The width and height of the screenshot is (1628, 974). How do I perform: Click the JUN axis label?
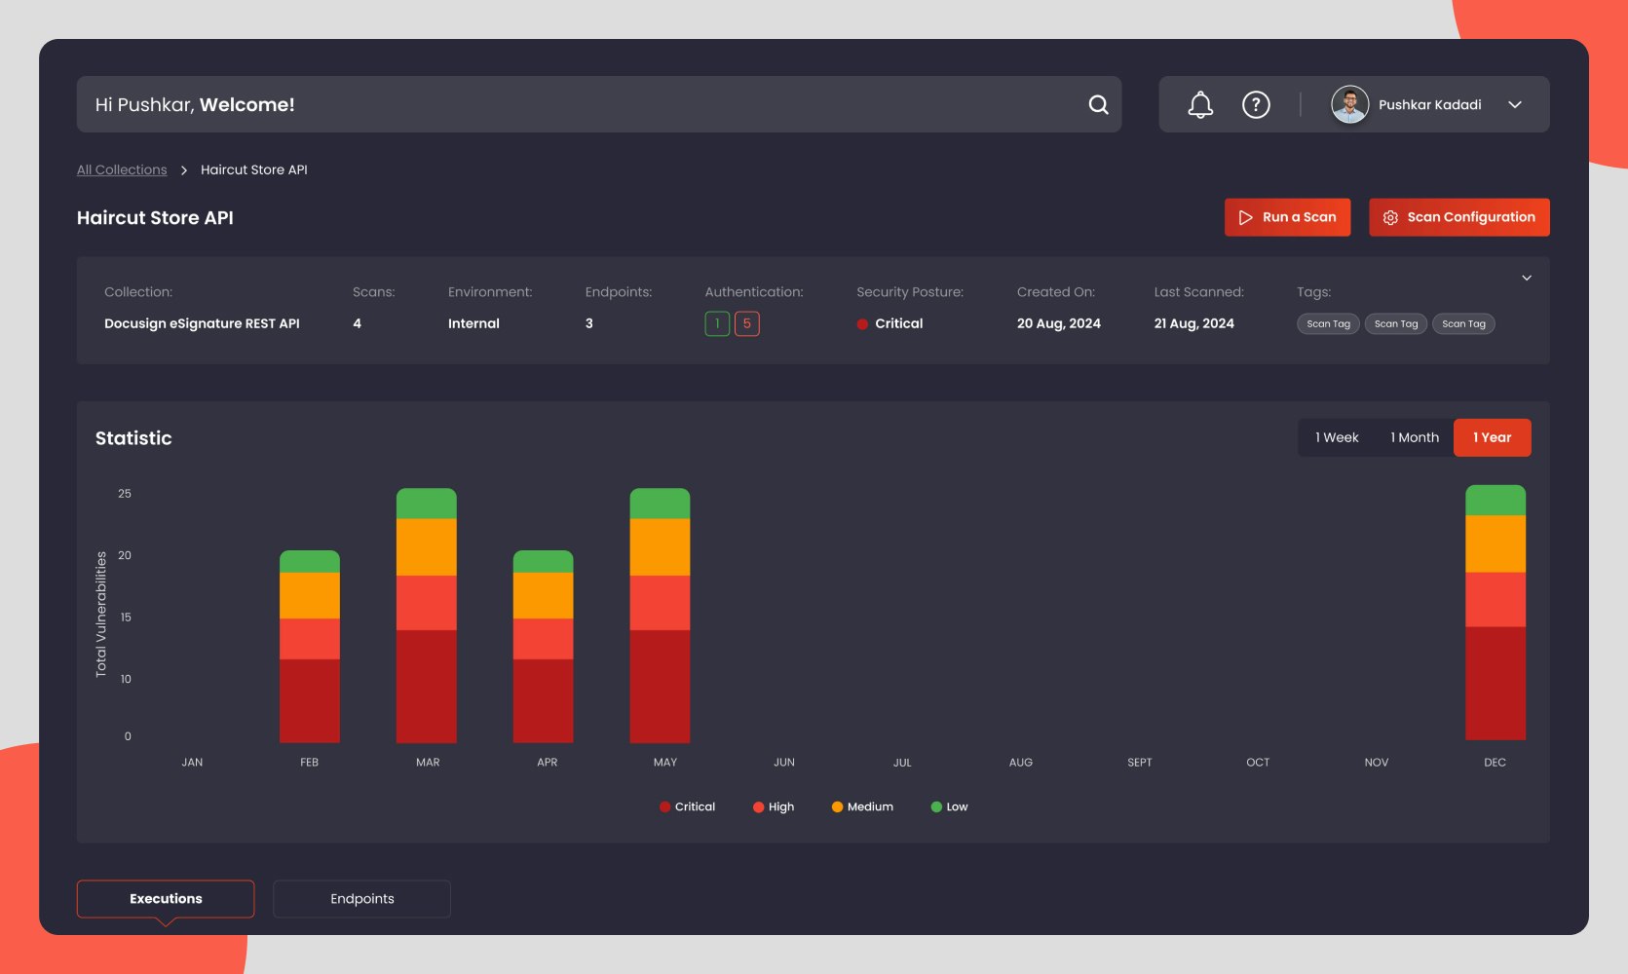(x=784, y=763)
